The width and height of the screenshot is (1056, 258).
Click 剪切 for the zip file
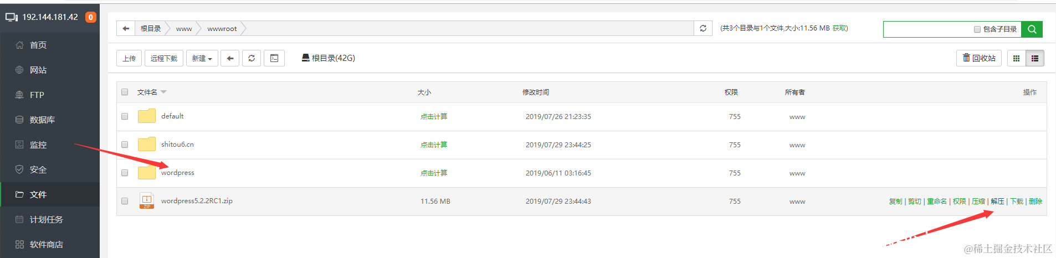pyautogui.click(x=915, y=202)
